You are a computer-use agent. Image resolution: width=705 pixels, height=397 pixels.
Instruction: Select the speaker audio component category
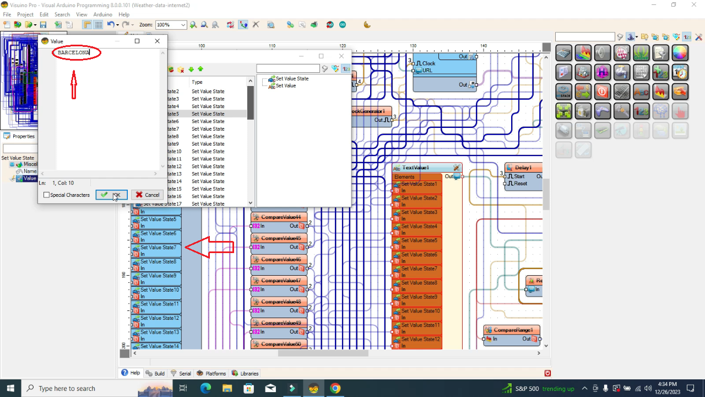coord(603,53)
